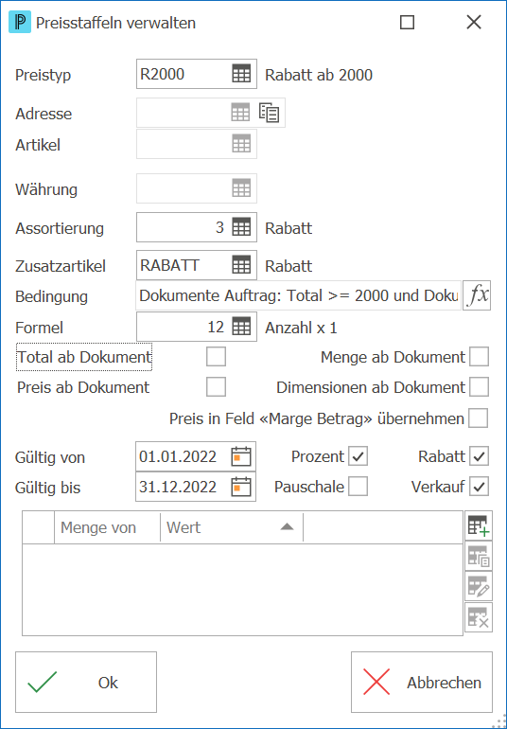
Task: Toggle Total ab Dokument checkbox
Action: (216, 357)
